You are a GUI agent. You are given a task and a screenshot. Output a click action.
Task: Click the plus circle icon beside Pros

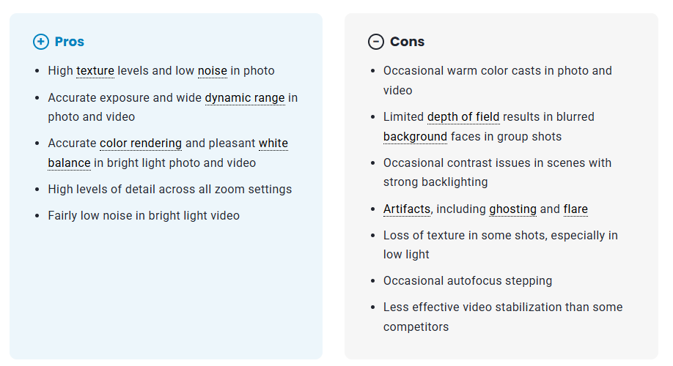tap(41, 42)
